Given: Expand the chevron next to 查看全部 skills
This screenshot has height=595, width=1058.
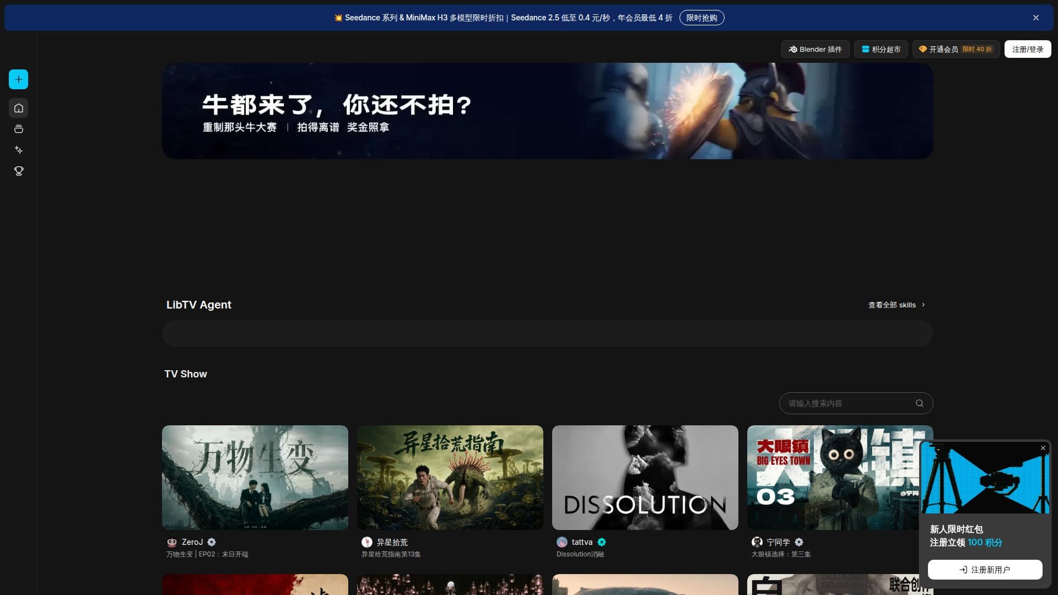Looking at the screenshot, I should [924, 305].
